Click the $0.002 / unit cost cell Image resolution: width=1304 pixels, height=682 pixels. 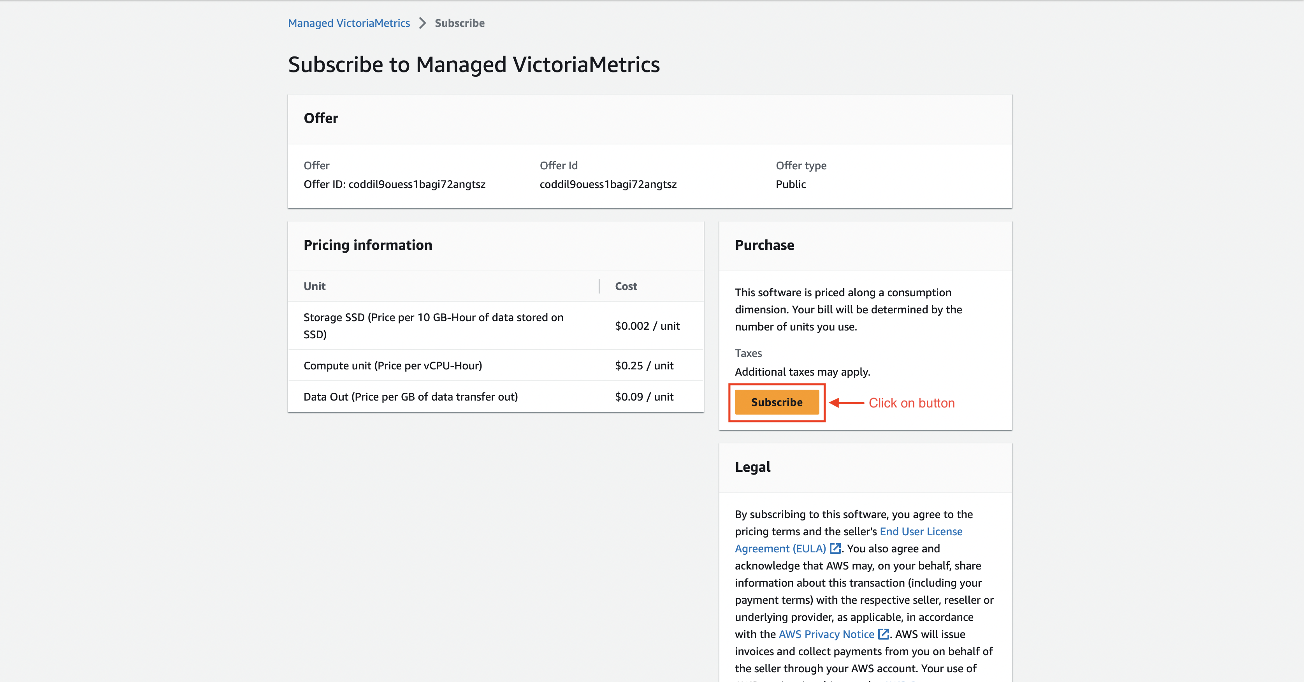647,325
